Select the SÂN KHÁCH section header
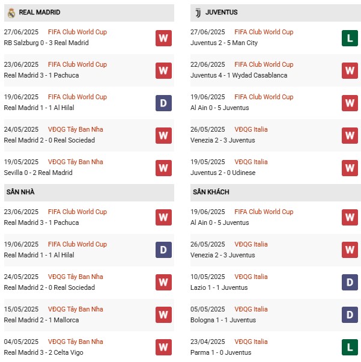361x362 pixels. click(276, 192)
